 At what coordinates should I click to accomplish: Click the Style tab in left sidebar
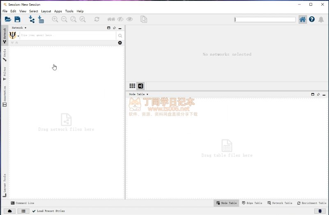(5, 55)
